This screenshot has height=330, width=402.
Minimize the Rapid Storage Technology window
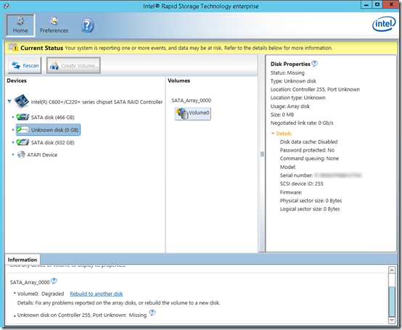click(x=366, y=5)
